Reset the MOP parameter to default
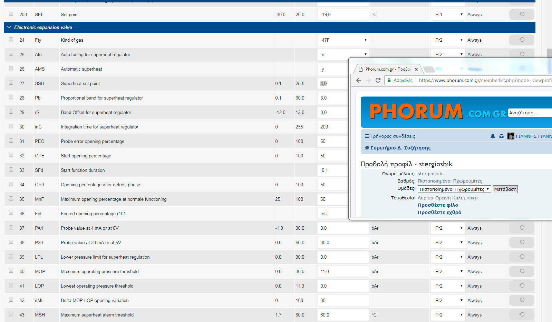552x322 pixels. pyautogui.click(x=521, y=271)
